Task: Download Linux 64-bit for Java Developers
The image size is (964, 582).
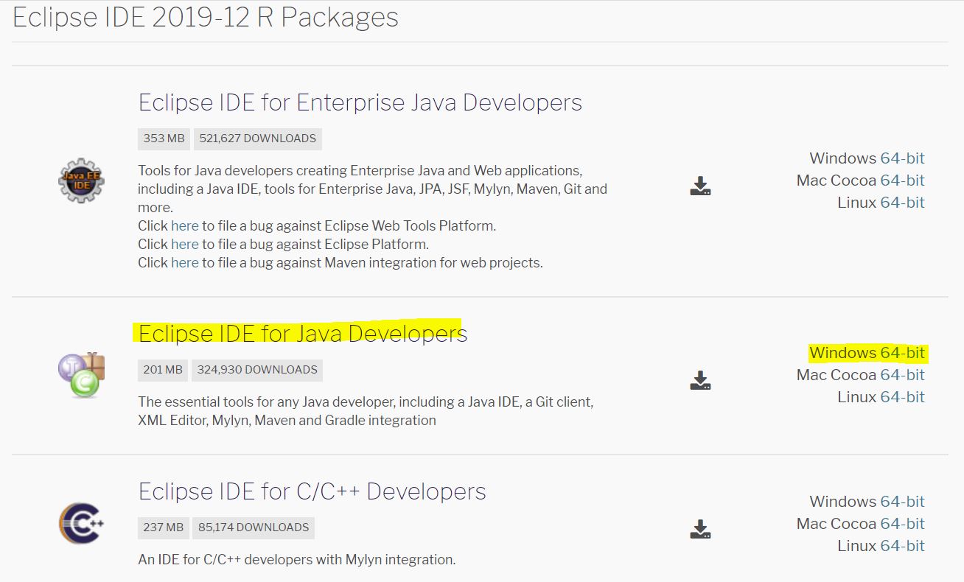Action: [x=902, y=397]
